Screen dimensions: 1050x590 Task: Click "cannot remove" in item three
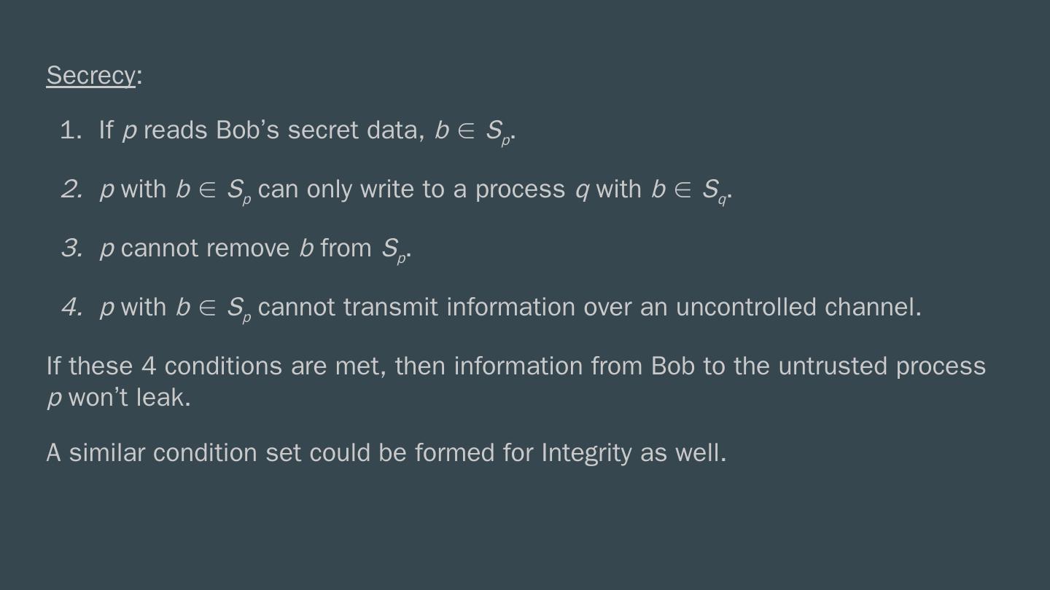205,249
